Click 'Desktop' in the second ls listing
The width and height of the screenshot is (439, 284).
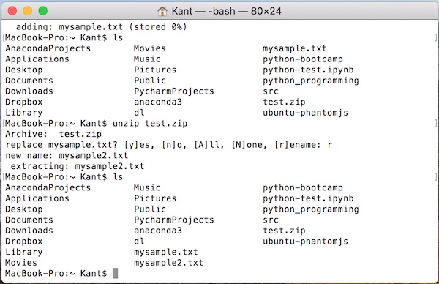pos(24,209)
